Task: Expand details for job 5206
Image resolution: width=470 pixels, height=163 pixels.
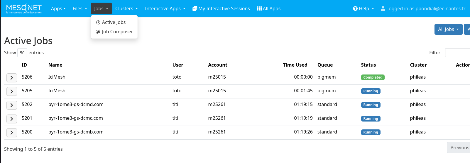Action: 12,77
